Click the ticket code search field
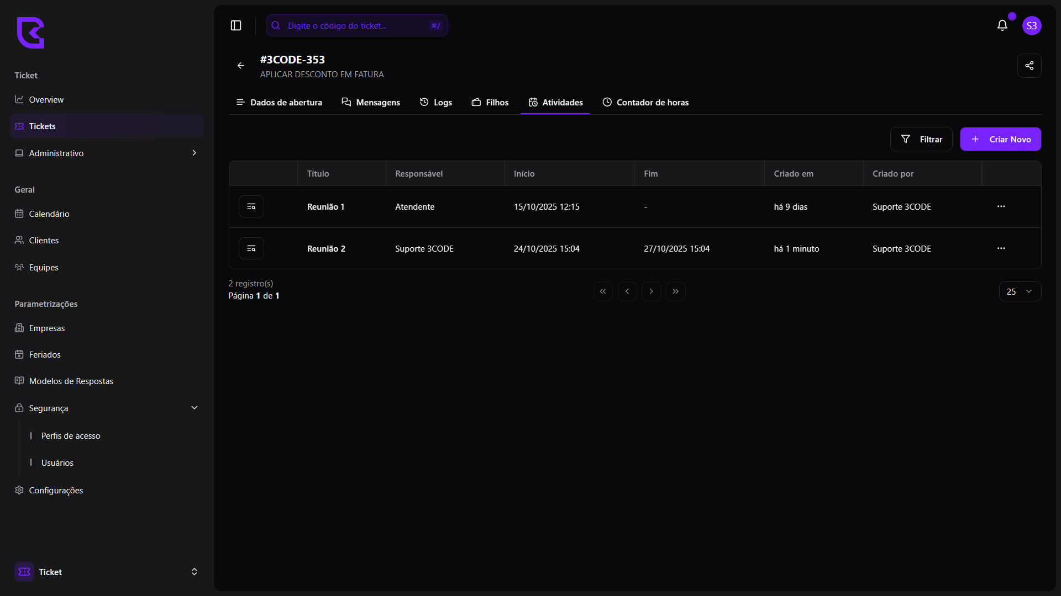The image size is (1061, 596). tap(356, 25)
